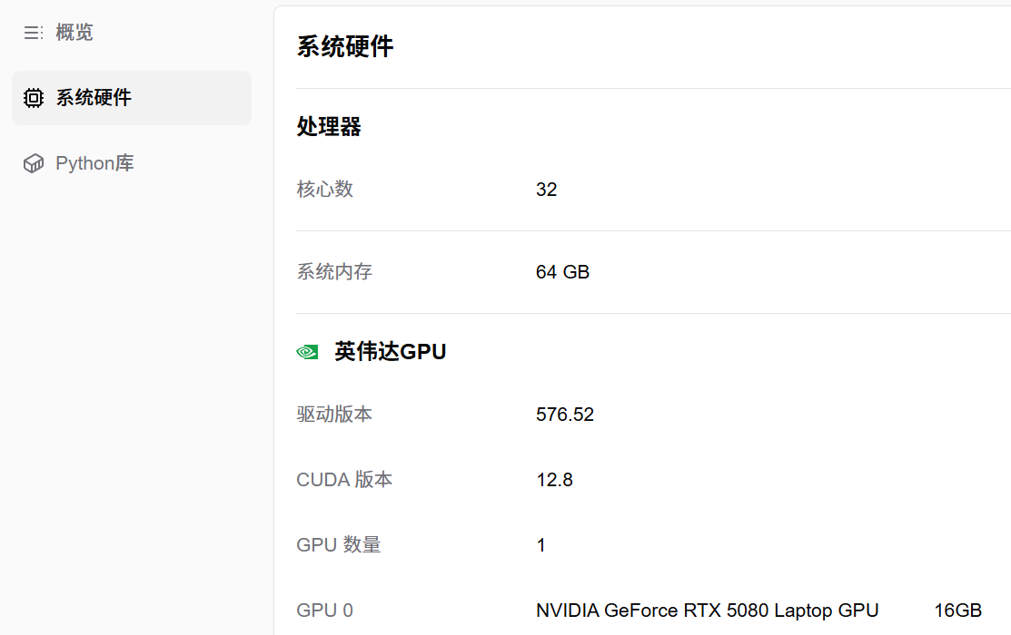
Task: Click the driver version value 576.52
Action: pos(565,415)
